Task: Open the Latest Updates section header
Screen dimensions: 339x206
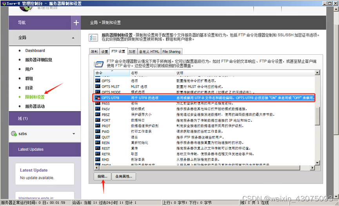Action: pos(45,149)
